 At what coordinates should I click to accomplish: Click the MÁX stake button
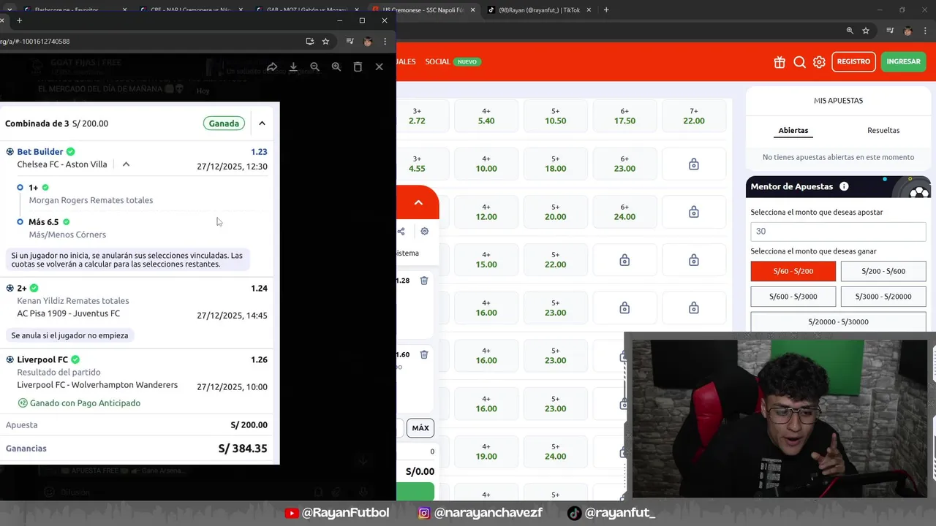click(420, 428)
